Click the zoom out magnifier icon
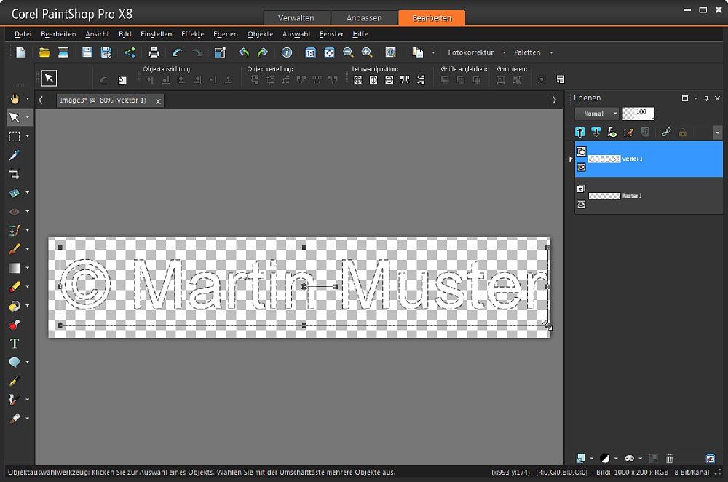This screenshot has height=482, width=728. (348, 52)
